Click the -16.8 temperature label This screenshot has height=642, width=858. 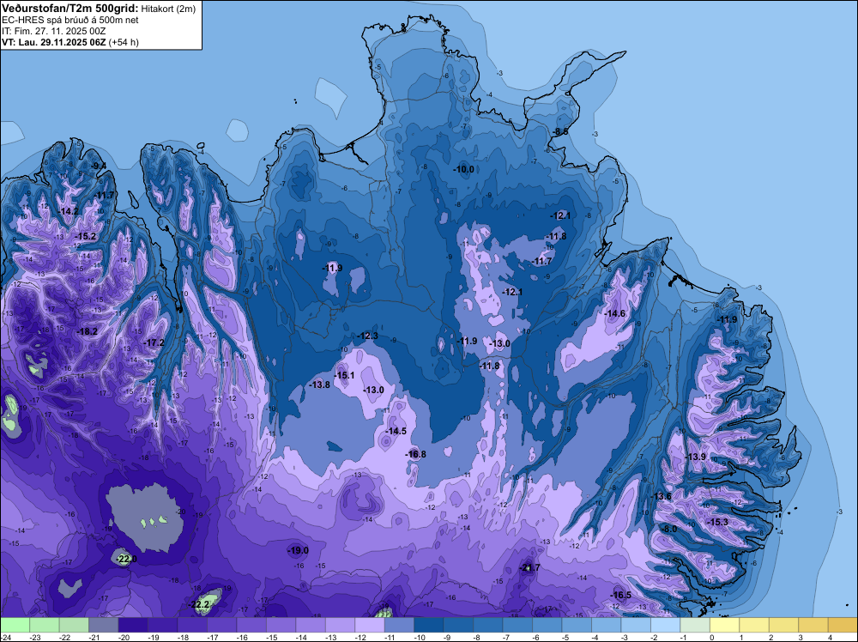click(x=415, y=454)
